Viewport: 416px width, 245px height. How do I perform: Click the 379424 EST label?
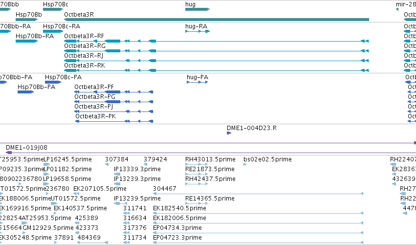click(155, 159)
